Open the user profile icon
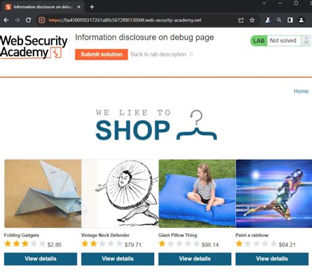312x272 pixels. pos(301,20)
